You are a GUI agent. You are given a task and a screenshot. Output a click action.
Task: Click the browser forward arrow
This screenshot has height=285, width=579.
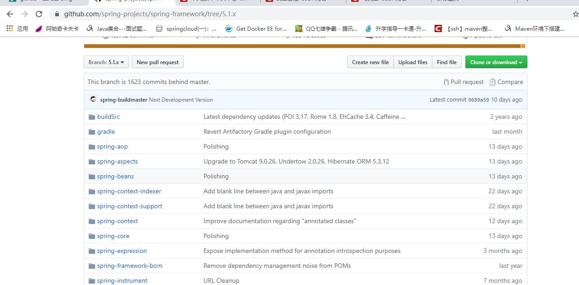pos(24,14)
